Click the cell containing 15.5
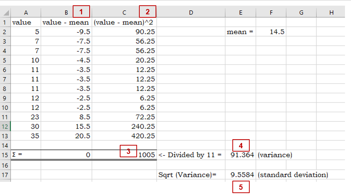Viewport: 351px width, 195px height. point(66,126)
